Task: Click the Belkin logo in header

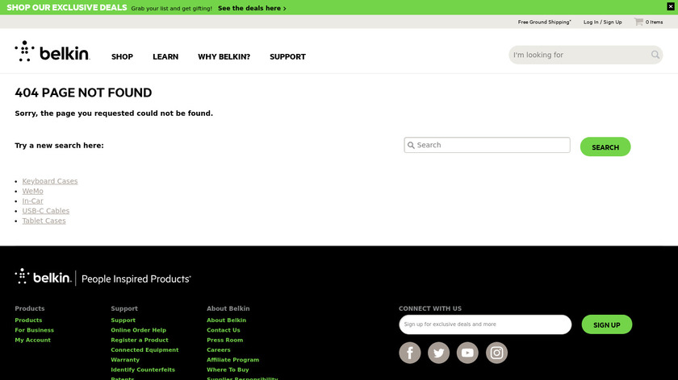Action: click(x=52, y=52)
